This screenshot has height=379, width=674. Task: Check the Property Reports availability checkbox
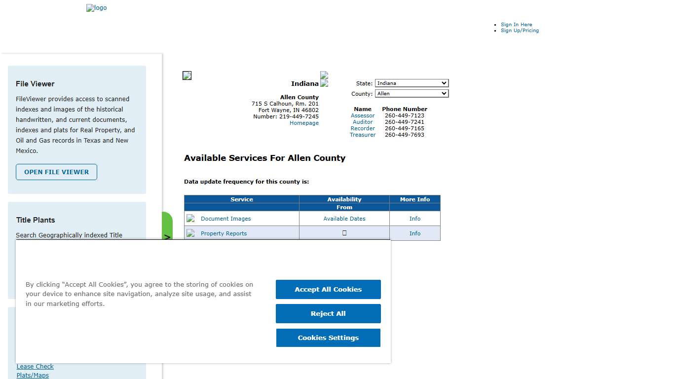point(344,232)
